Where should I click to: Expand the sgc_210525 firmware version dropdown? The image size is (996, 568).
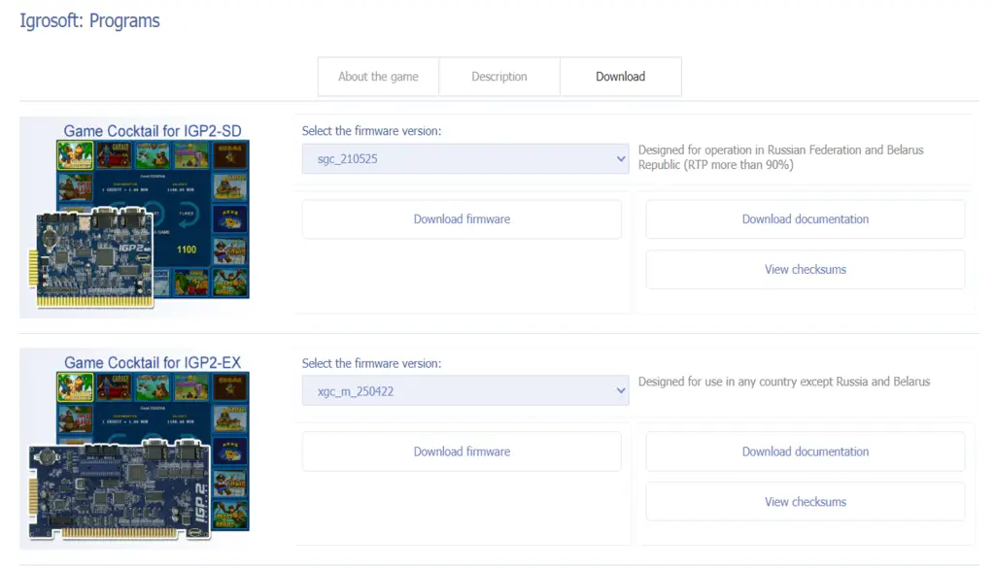tap(465, 159)
